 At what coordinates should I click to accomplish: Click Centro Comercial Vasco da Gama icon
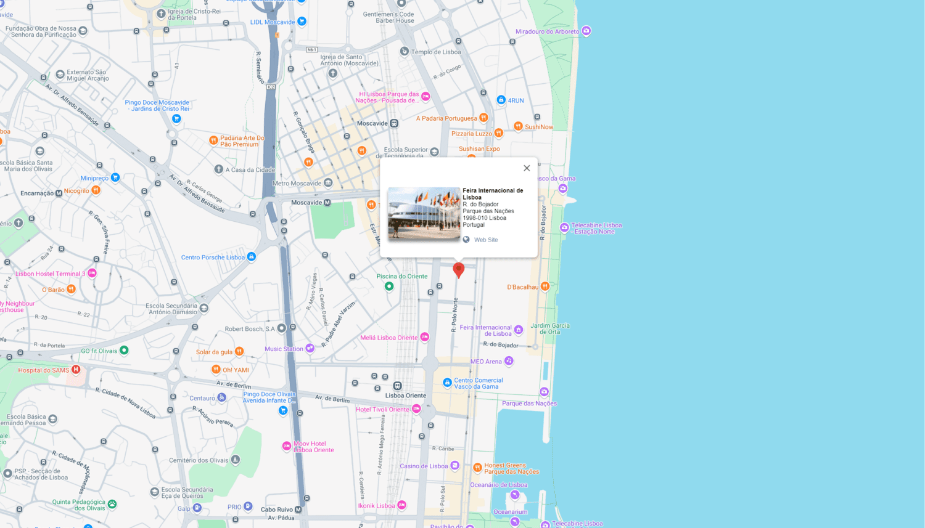point(447,383)
